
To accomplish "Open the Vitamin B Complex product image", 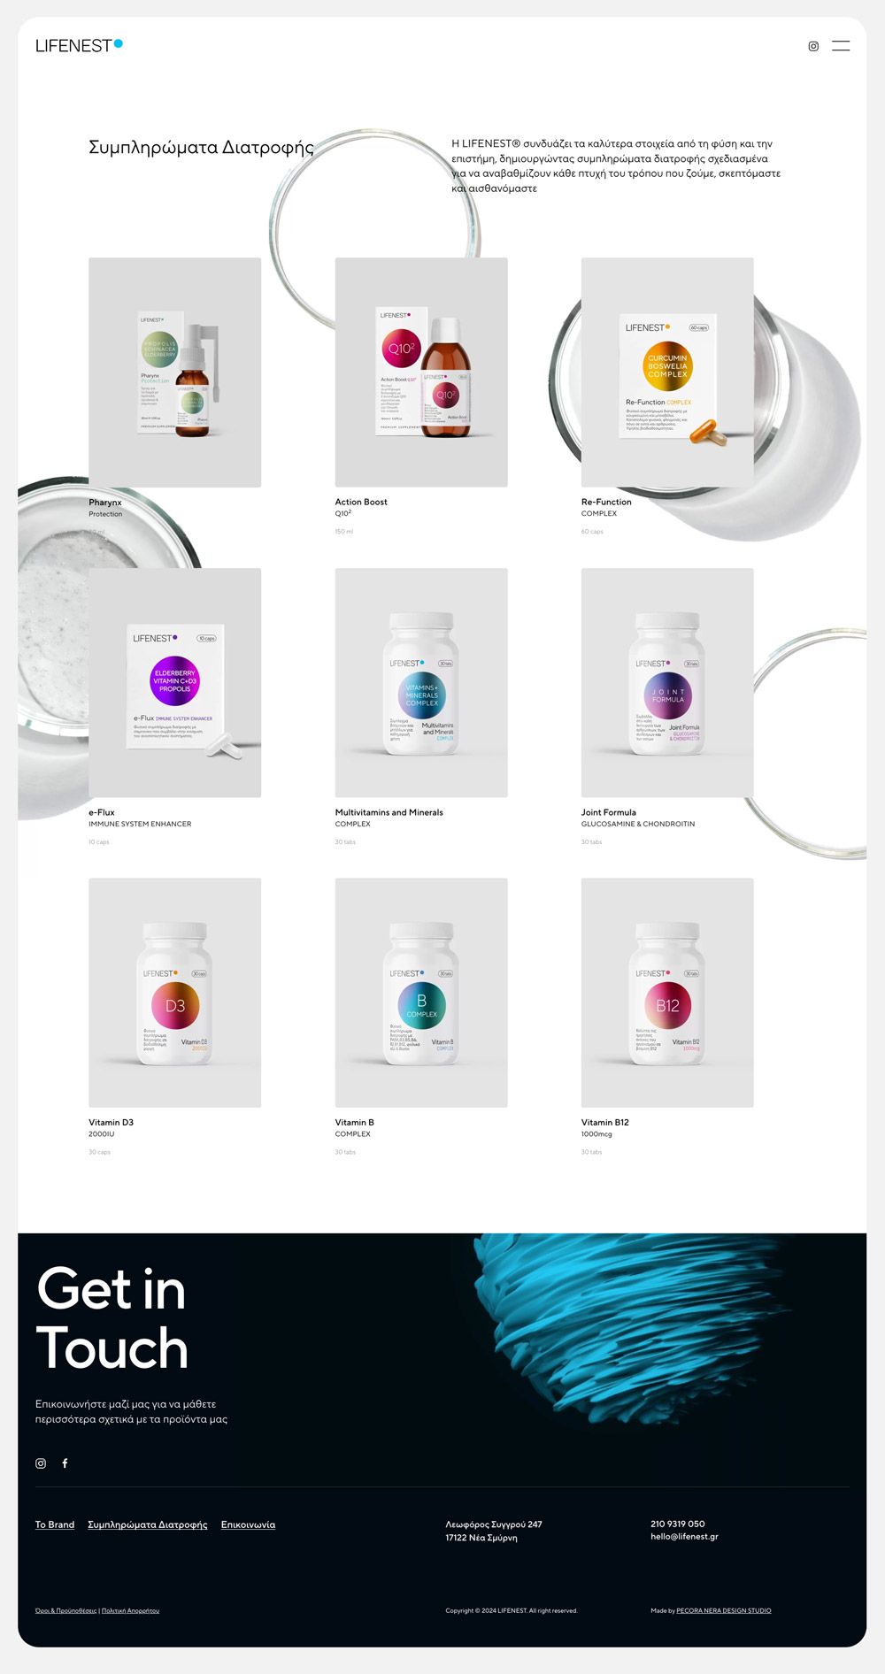I will 421,993.
